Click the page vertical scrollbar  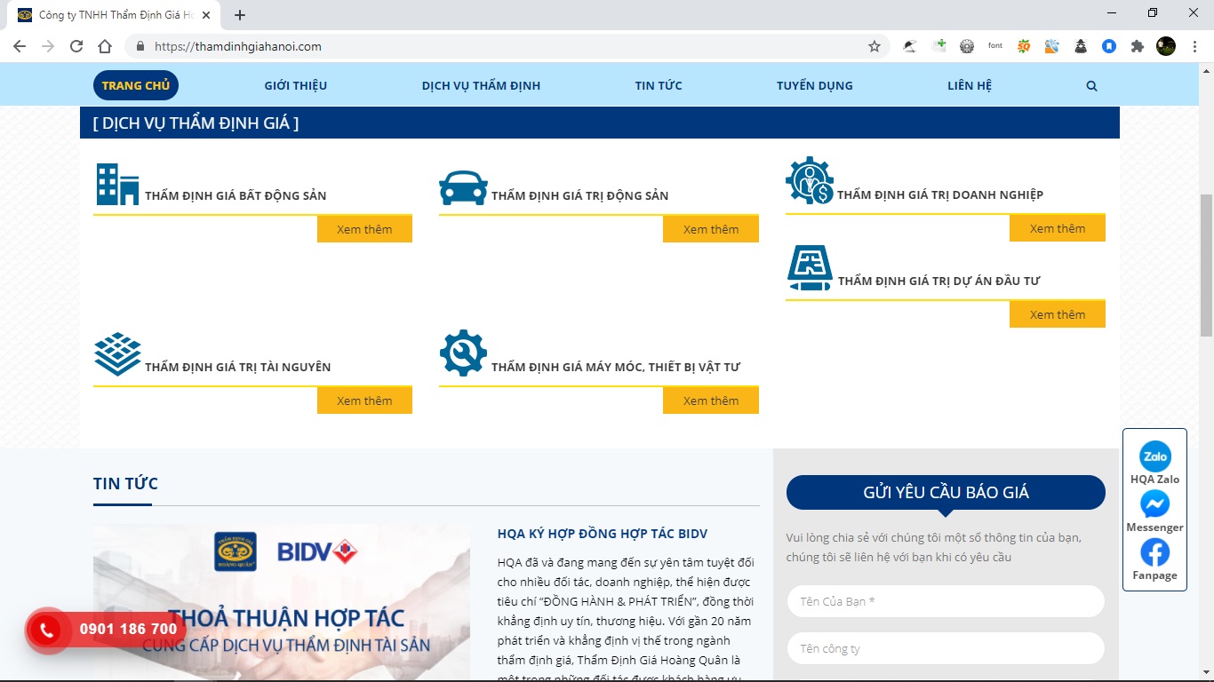point(1206,265)
